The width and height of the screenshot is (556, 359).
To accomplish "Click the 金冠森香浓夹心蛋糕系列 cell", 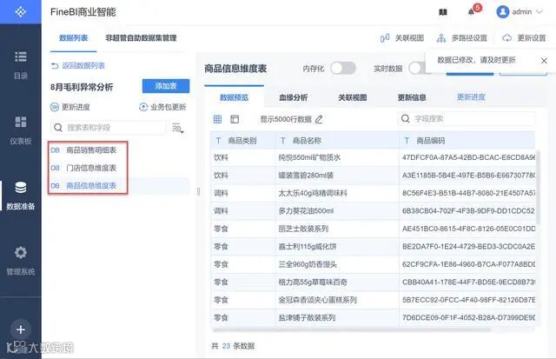I will click(x=337, y=300).
